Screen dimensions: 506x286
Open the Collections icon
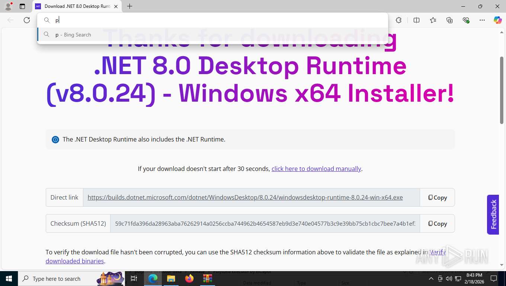pyautogui.click(x=449, y=20)
